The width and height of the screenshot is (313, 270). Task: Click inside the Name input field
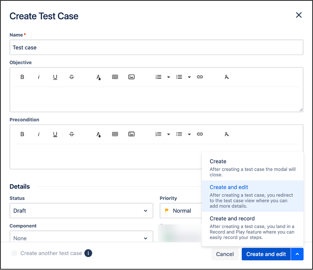[156, 47]
